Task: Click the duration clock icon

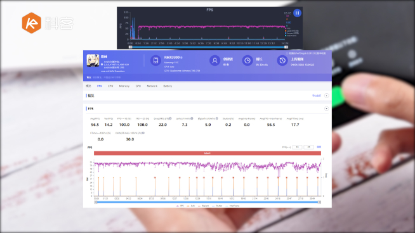Action: click(247, 61)
